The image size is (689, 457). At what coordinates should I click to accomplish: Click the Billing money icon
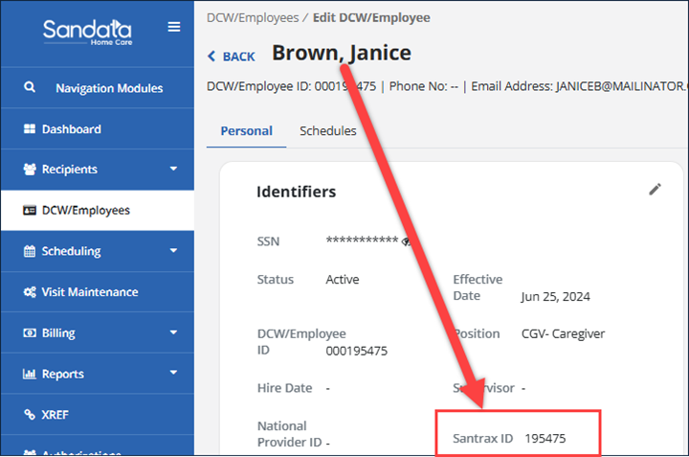pos(29,333)
